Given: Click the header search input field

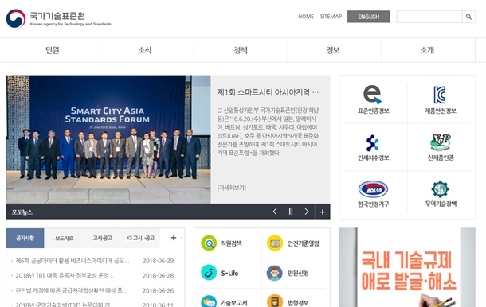Looking at the screenshot, I should point(429,17).
